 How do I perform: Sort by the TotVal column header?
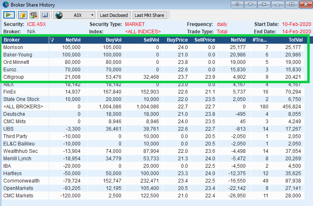click(x=287, y=40)
